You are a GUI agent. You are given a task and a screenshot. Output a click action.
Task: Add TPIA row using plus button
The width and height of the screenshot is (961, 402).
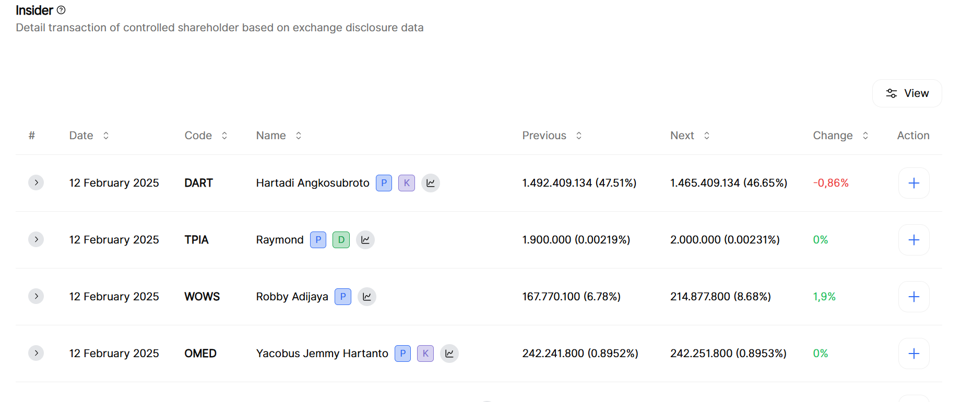[x=913, y=240]
